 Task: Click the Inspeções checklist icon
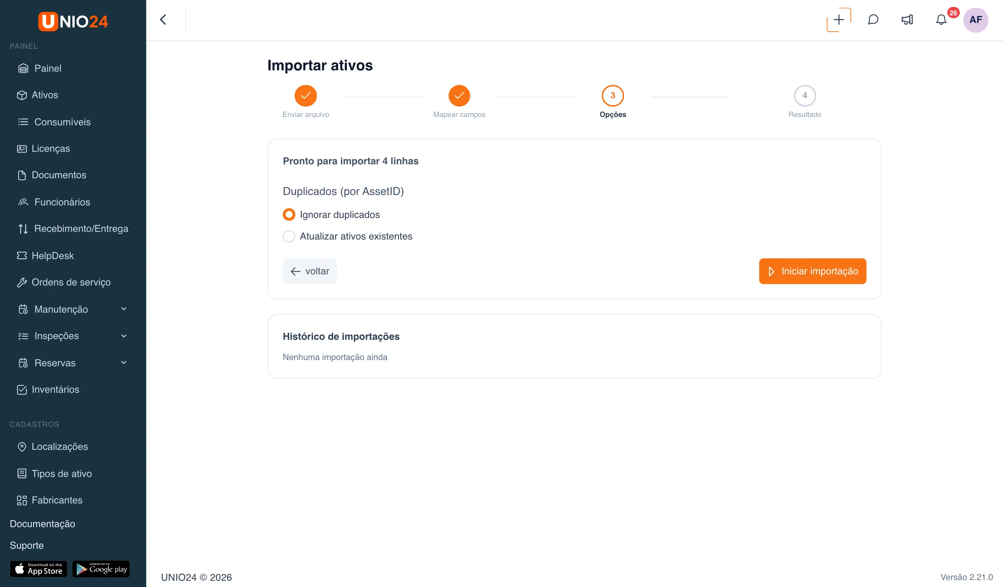click(23, 336)
